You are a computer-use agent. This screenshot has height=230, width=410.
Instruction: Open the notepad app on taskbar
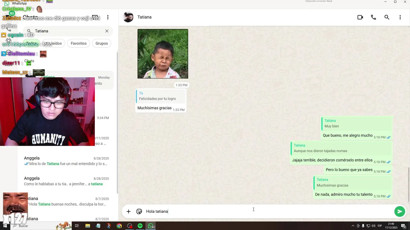tap(98, 226)
